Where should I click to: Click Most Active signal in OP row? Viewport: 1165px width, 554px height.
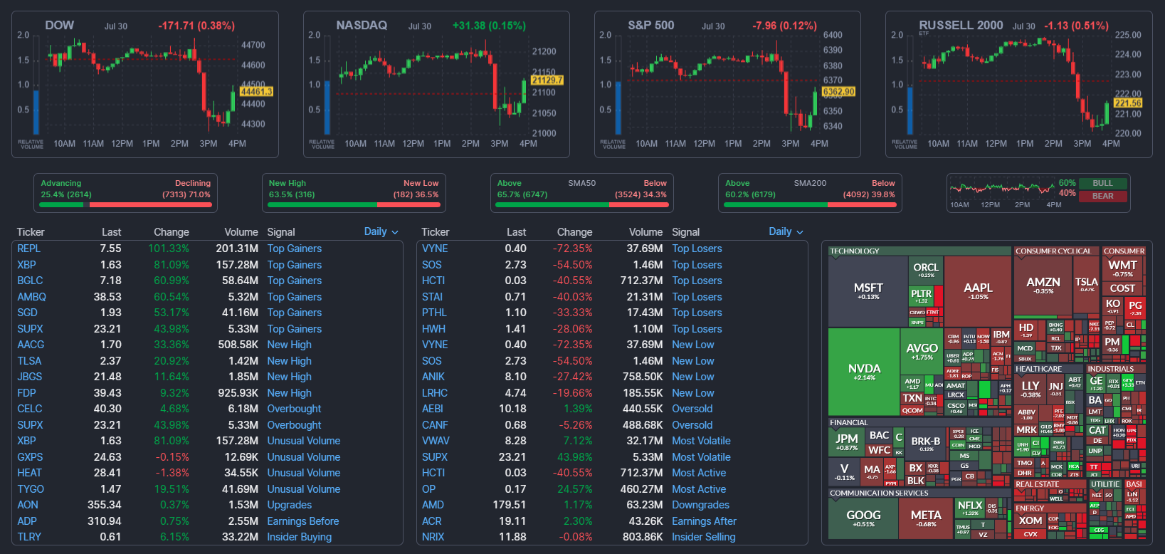coord(699,489)
